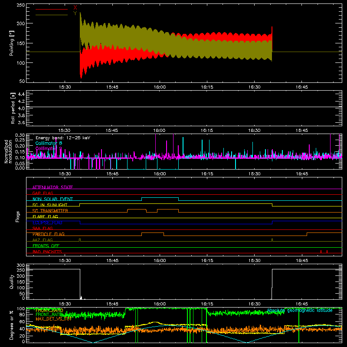Click the NON_SOLAR_EVENT flag label
The width and height of the screenshot is (347, 347).
(x=52, y=199)
